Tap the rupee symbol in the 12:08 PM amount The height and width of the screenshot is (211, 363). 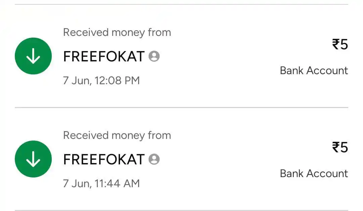336,44
